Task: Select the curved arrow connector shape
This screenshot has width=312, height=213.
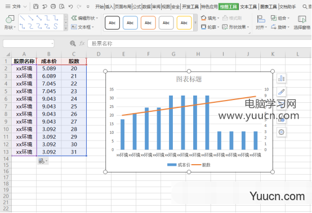Action: click(39, 26)
